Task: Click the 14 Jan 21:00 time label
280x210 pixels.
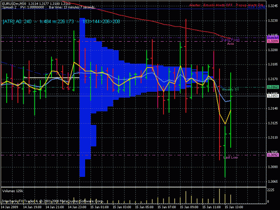Action: click(55, 207)
